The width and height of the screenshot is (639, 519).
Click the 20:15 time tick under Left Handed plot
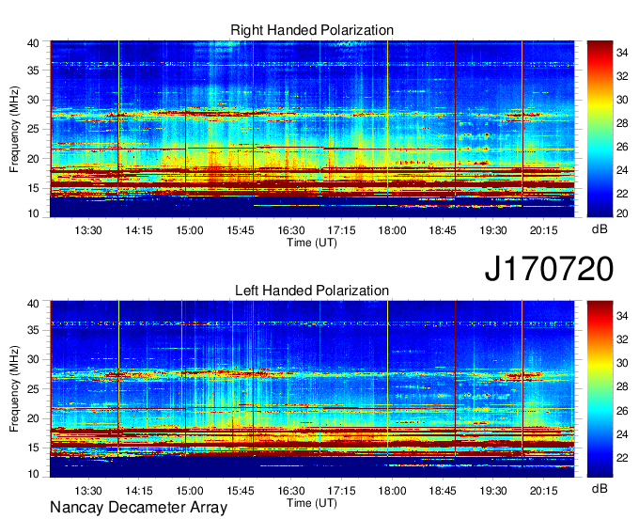[x=544, y=491]
